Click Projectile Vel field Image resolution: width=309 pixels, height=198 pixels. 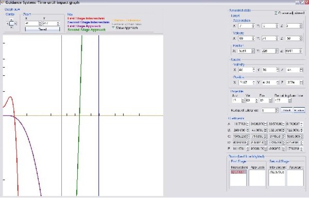250,101
